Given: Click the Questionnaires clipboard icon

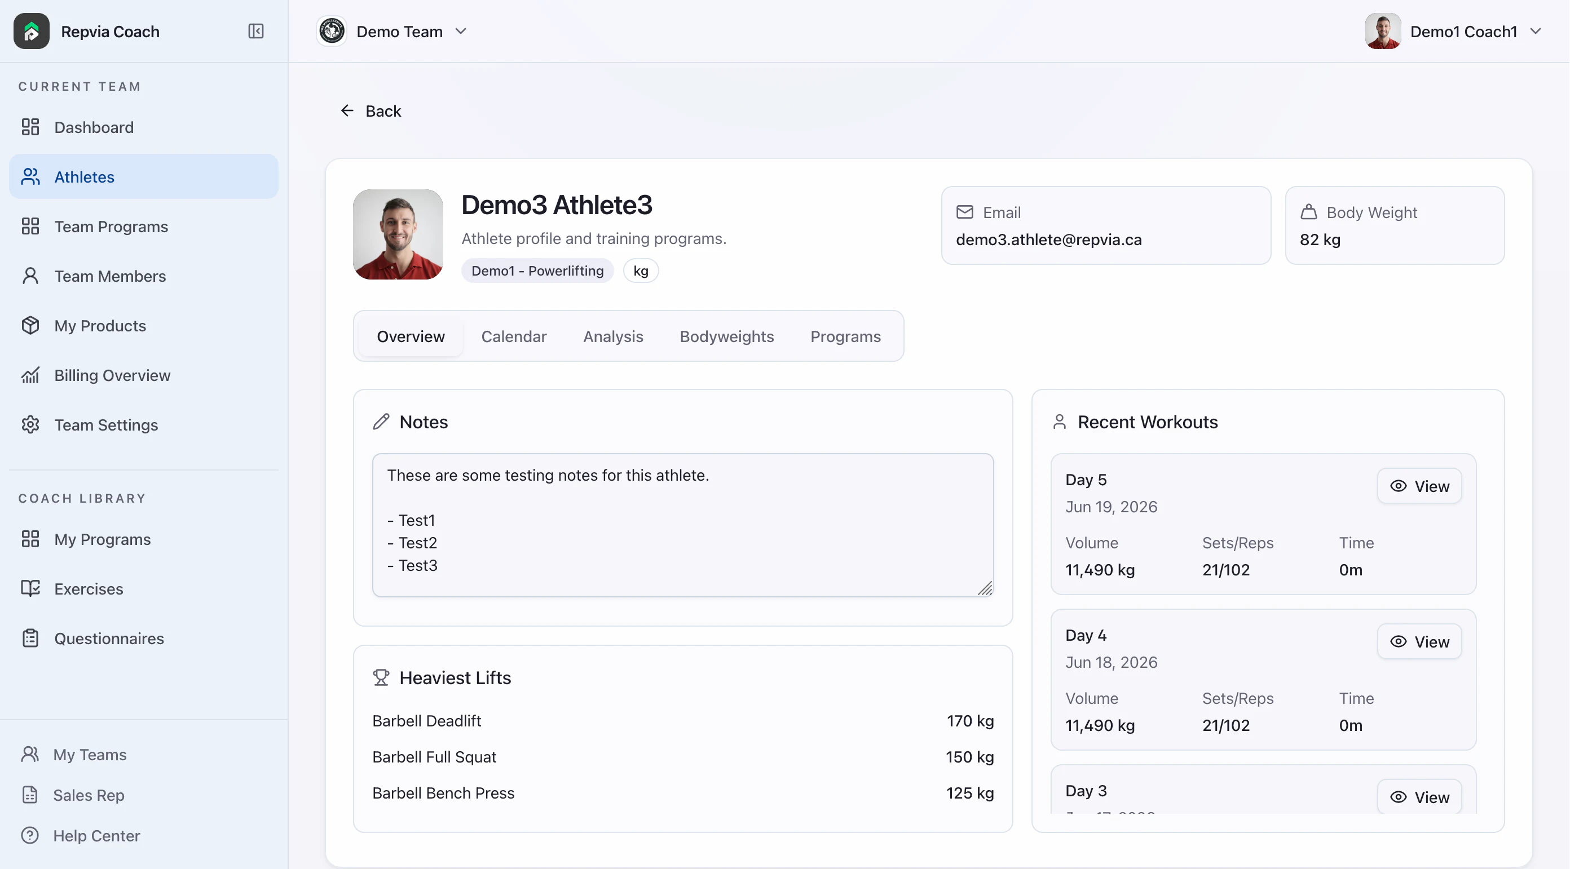Looking at the screenshot, I should pos(30,639).
